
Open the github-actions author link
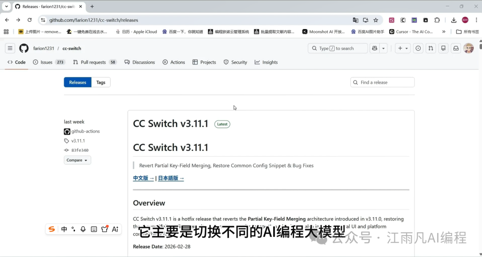pyautogui.click(x=85, y=131)
